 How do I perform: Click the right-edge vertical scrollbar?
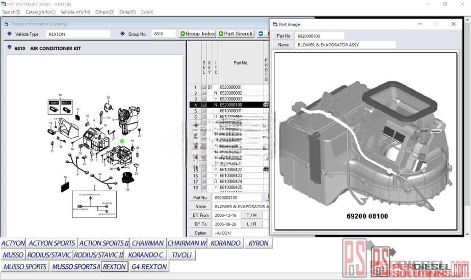click(x=467, y=126)
